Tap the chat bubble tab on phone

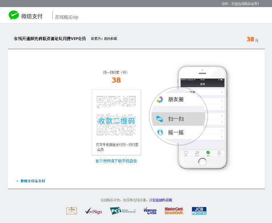click(x=186, y=153)
